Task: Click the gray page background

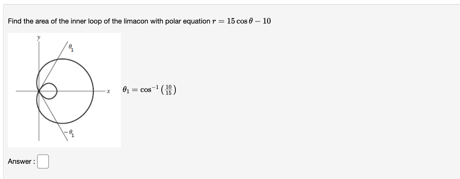Action: click(351, 100)
